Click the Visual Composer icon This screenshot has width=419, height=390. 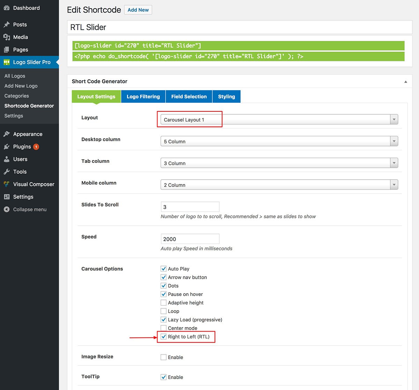(x=6, y=184)
